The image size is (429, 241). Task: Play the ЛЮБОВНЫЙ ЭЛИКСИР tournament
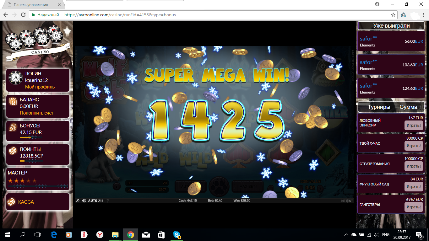[414, 126]
